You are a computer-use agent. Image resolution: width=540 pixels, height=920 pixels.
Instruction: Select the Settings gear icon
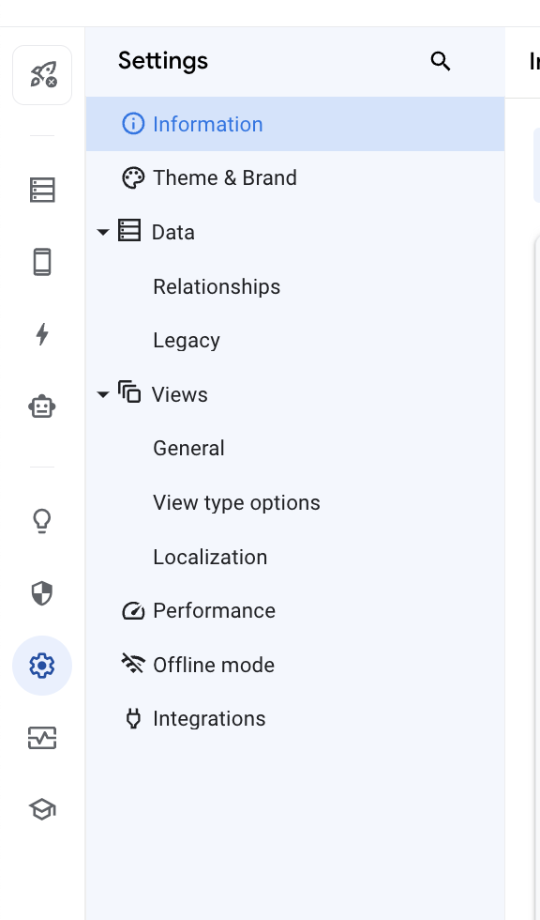coord(42,666)
